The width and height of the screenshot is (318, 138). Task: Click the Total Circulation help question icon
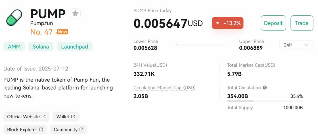pos(265,88)
